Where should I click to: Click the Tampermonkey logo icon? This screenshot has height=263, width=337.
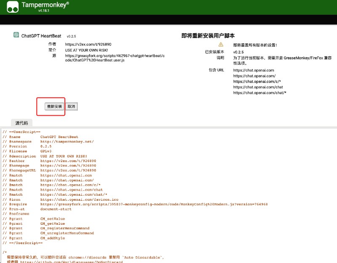[13, 7]
